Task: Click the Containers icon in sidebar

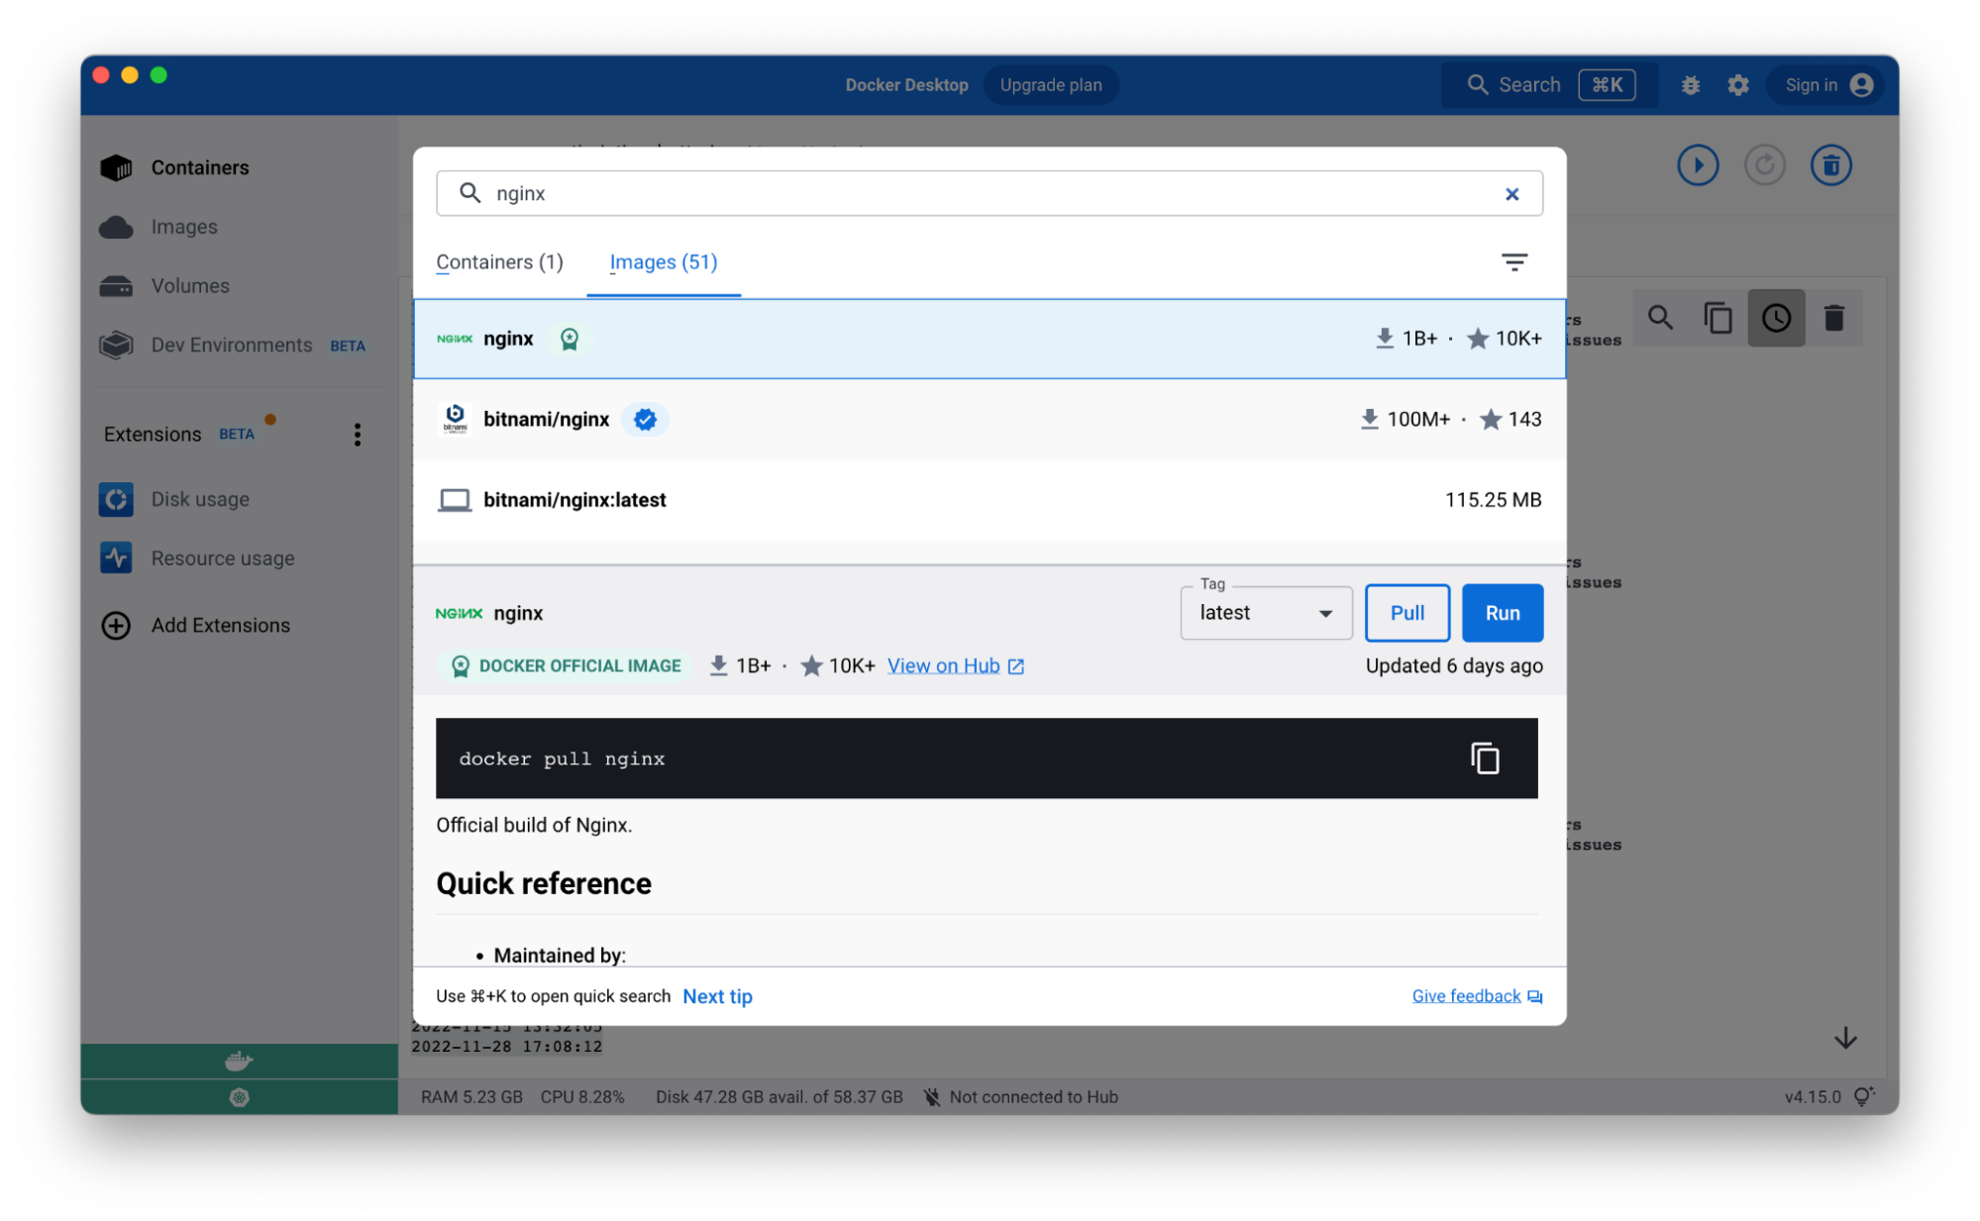Action: [x=116, y=166]
